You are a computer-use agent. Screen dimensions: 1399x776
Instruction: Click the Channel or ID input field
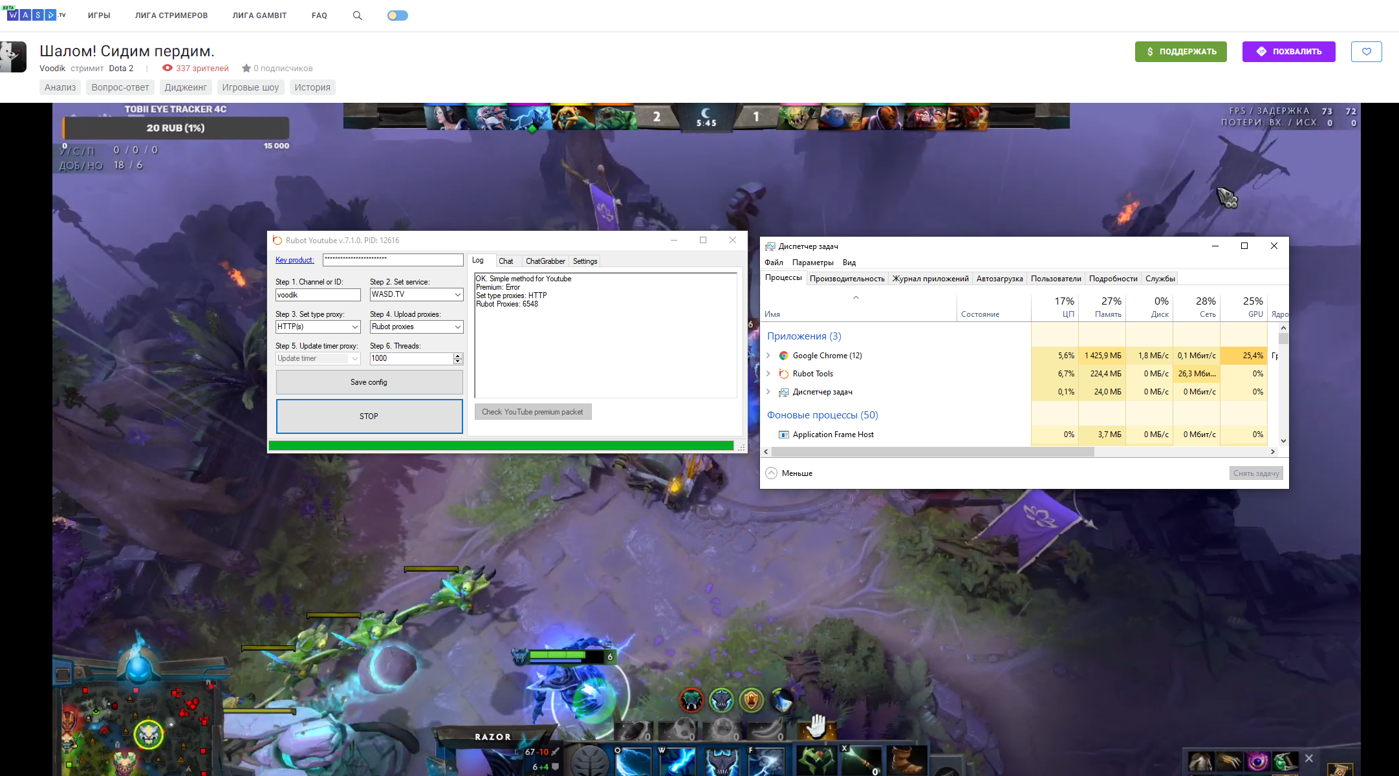pos(318,295)
